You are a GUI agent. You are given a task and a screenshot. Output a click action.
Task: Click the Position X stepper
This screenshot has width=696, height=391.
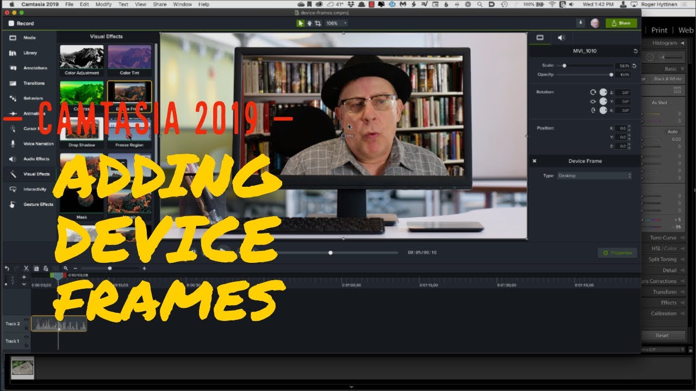pyautogui.click(x=629, y=128)
